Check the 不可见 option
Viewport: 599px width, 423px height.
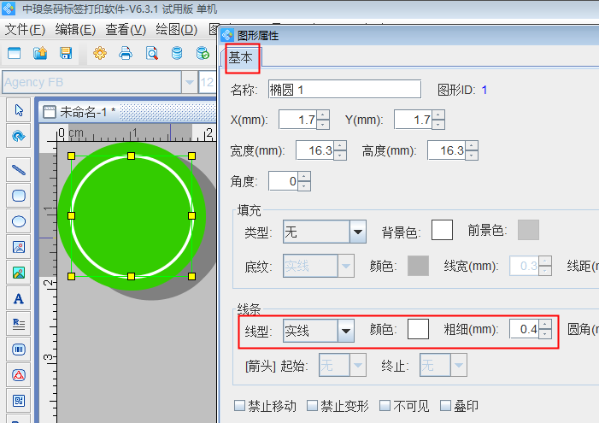coord(385,406)
